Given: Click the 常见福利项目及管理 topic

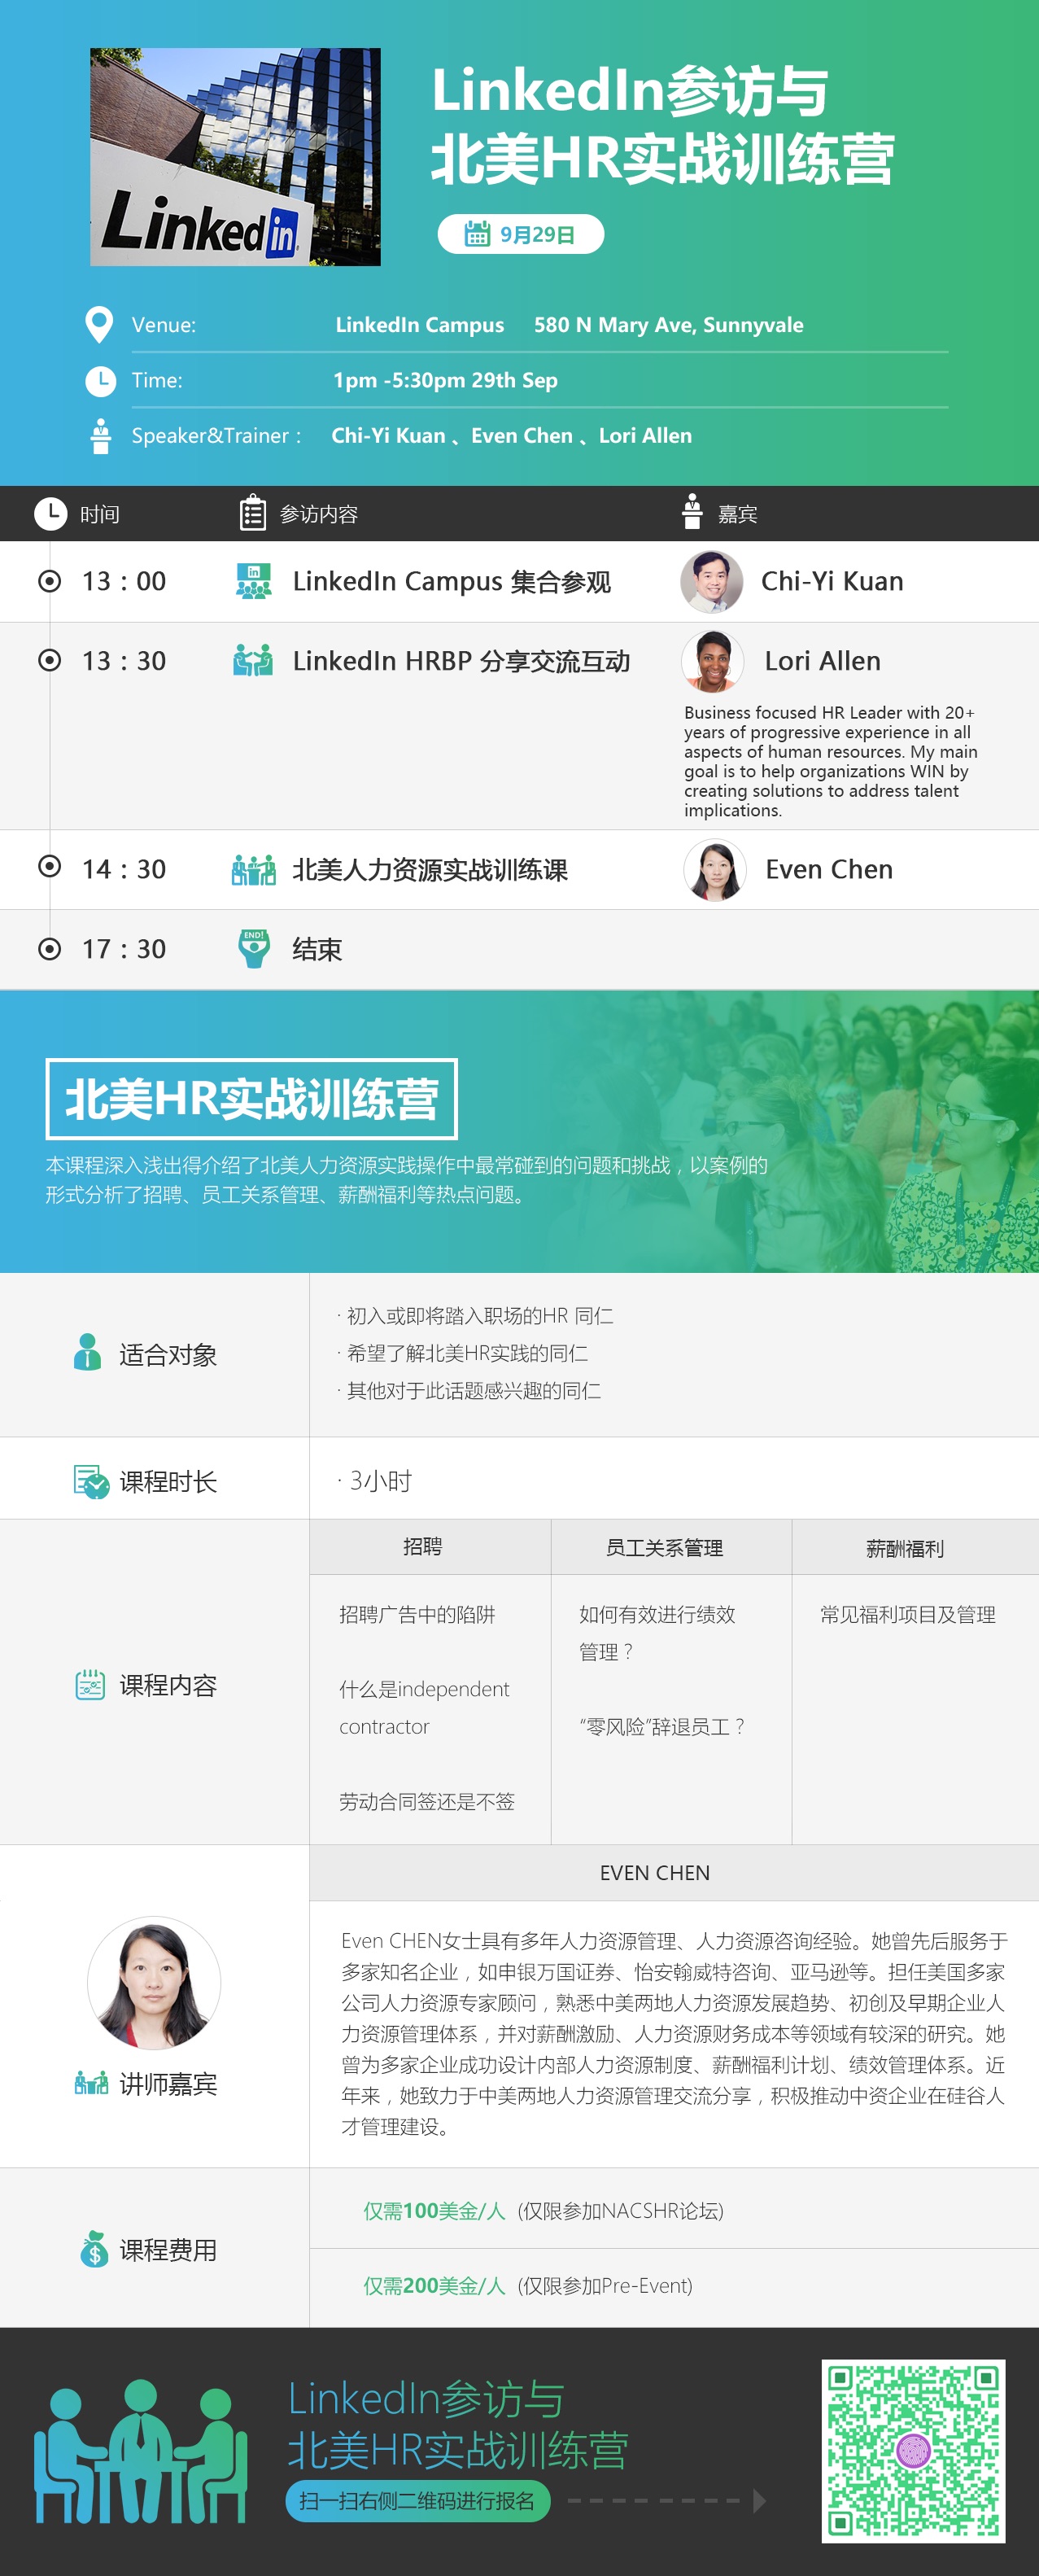Looking at the screenshot, I should click(908, 1614).
